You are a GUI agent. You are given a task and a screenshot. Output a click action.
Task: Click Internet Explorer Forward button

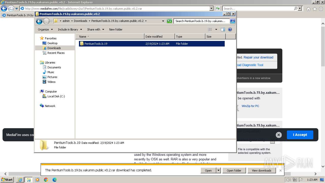pyautogui.click(x=11, y=9)
